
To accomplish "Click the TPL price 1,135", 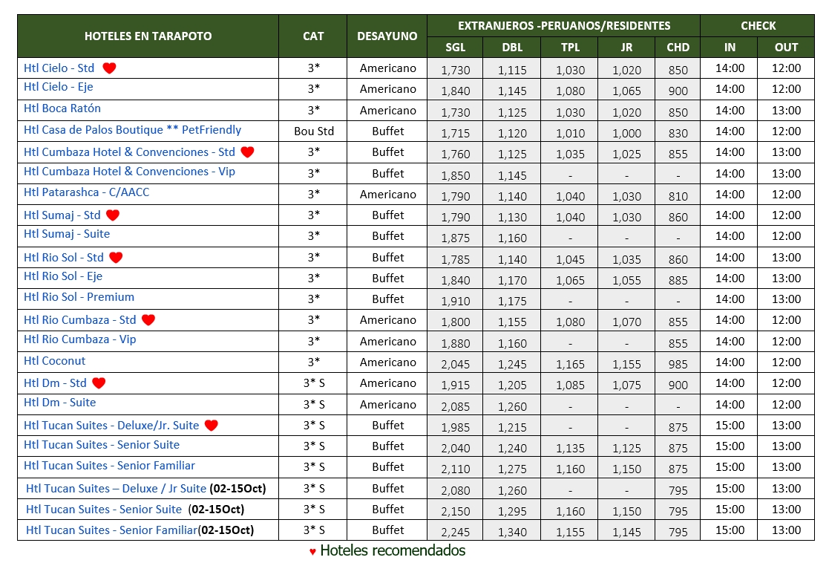I will 571,448.
